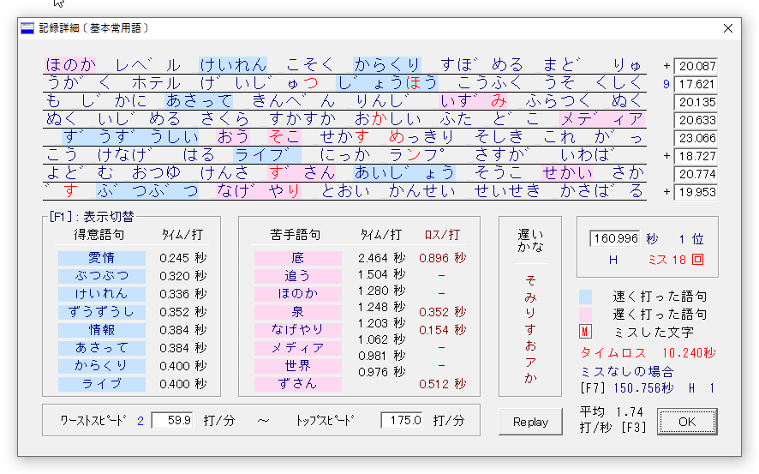759x474 pixels.
Task: Click the pink word メディア in typed text
Action: [x=601, y=118]
